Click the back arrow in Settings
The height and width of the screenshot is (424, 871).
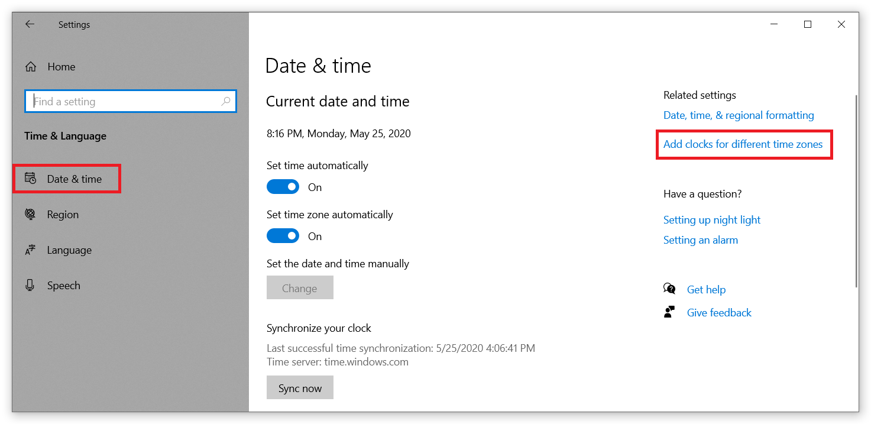point(30,24)
